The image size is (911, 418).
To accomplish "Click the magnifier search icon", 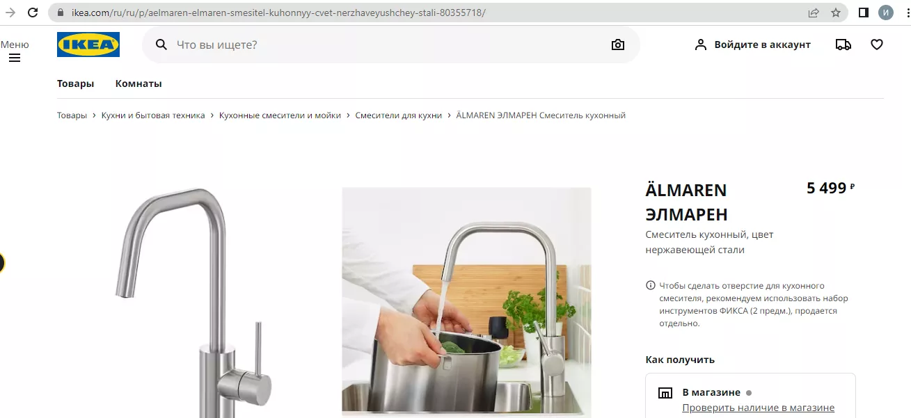I will [x=161, y=45].
